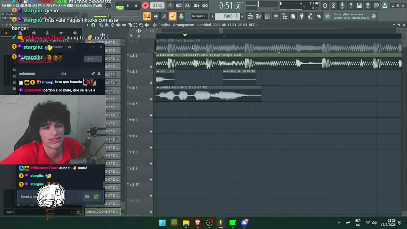Open the (ninguno) snap dropdown
Screen dimensions: 407x229
(x=199, y=16)
